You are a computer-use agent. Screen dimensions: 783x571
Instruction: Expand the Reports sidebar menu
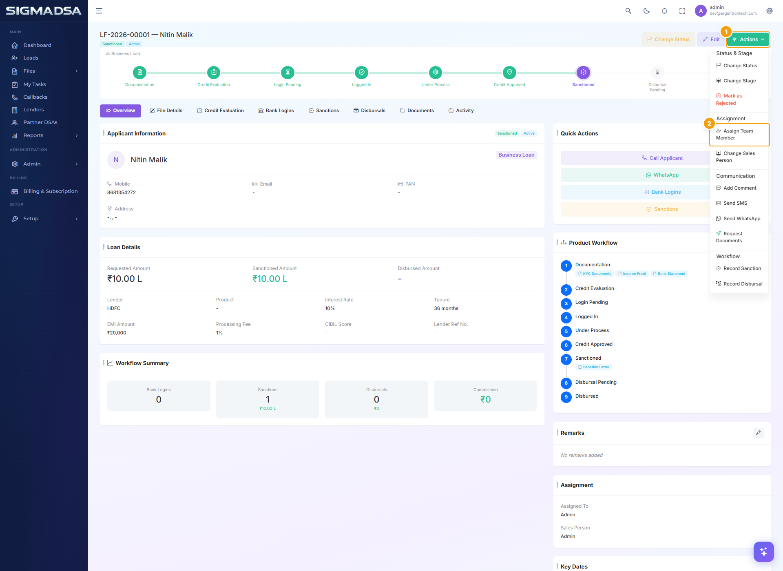[44, 135]
